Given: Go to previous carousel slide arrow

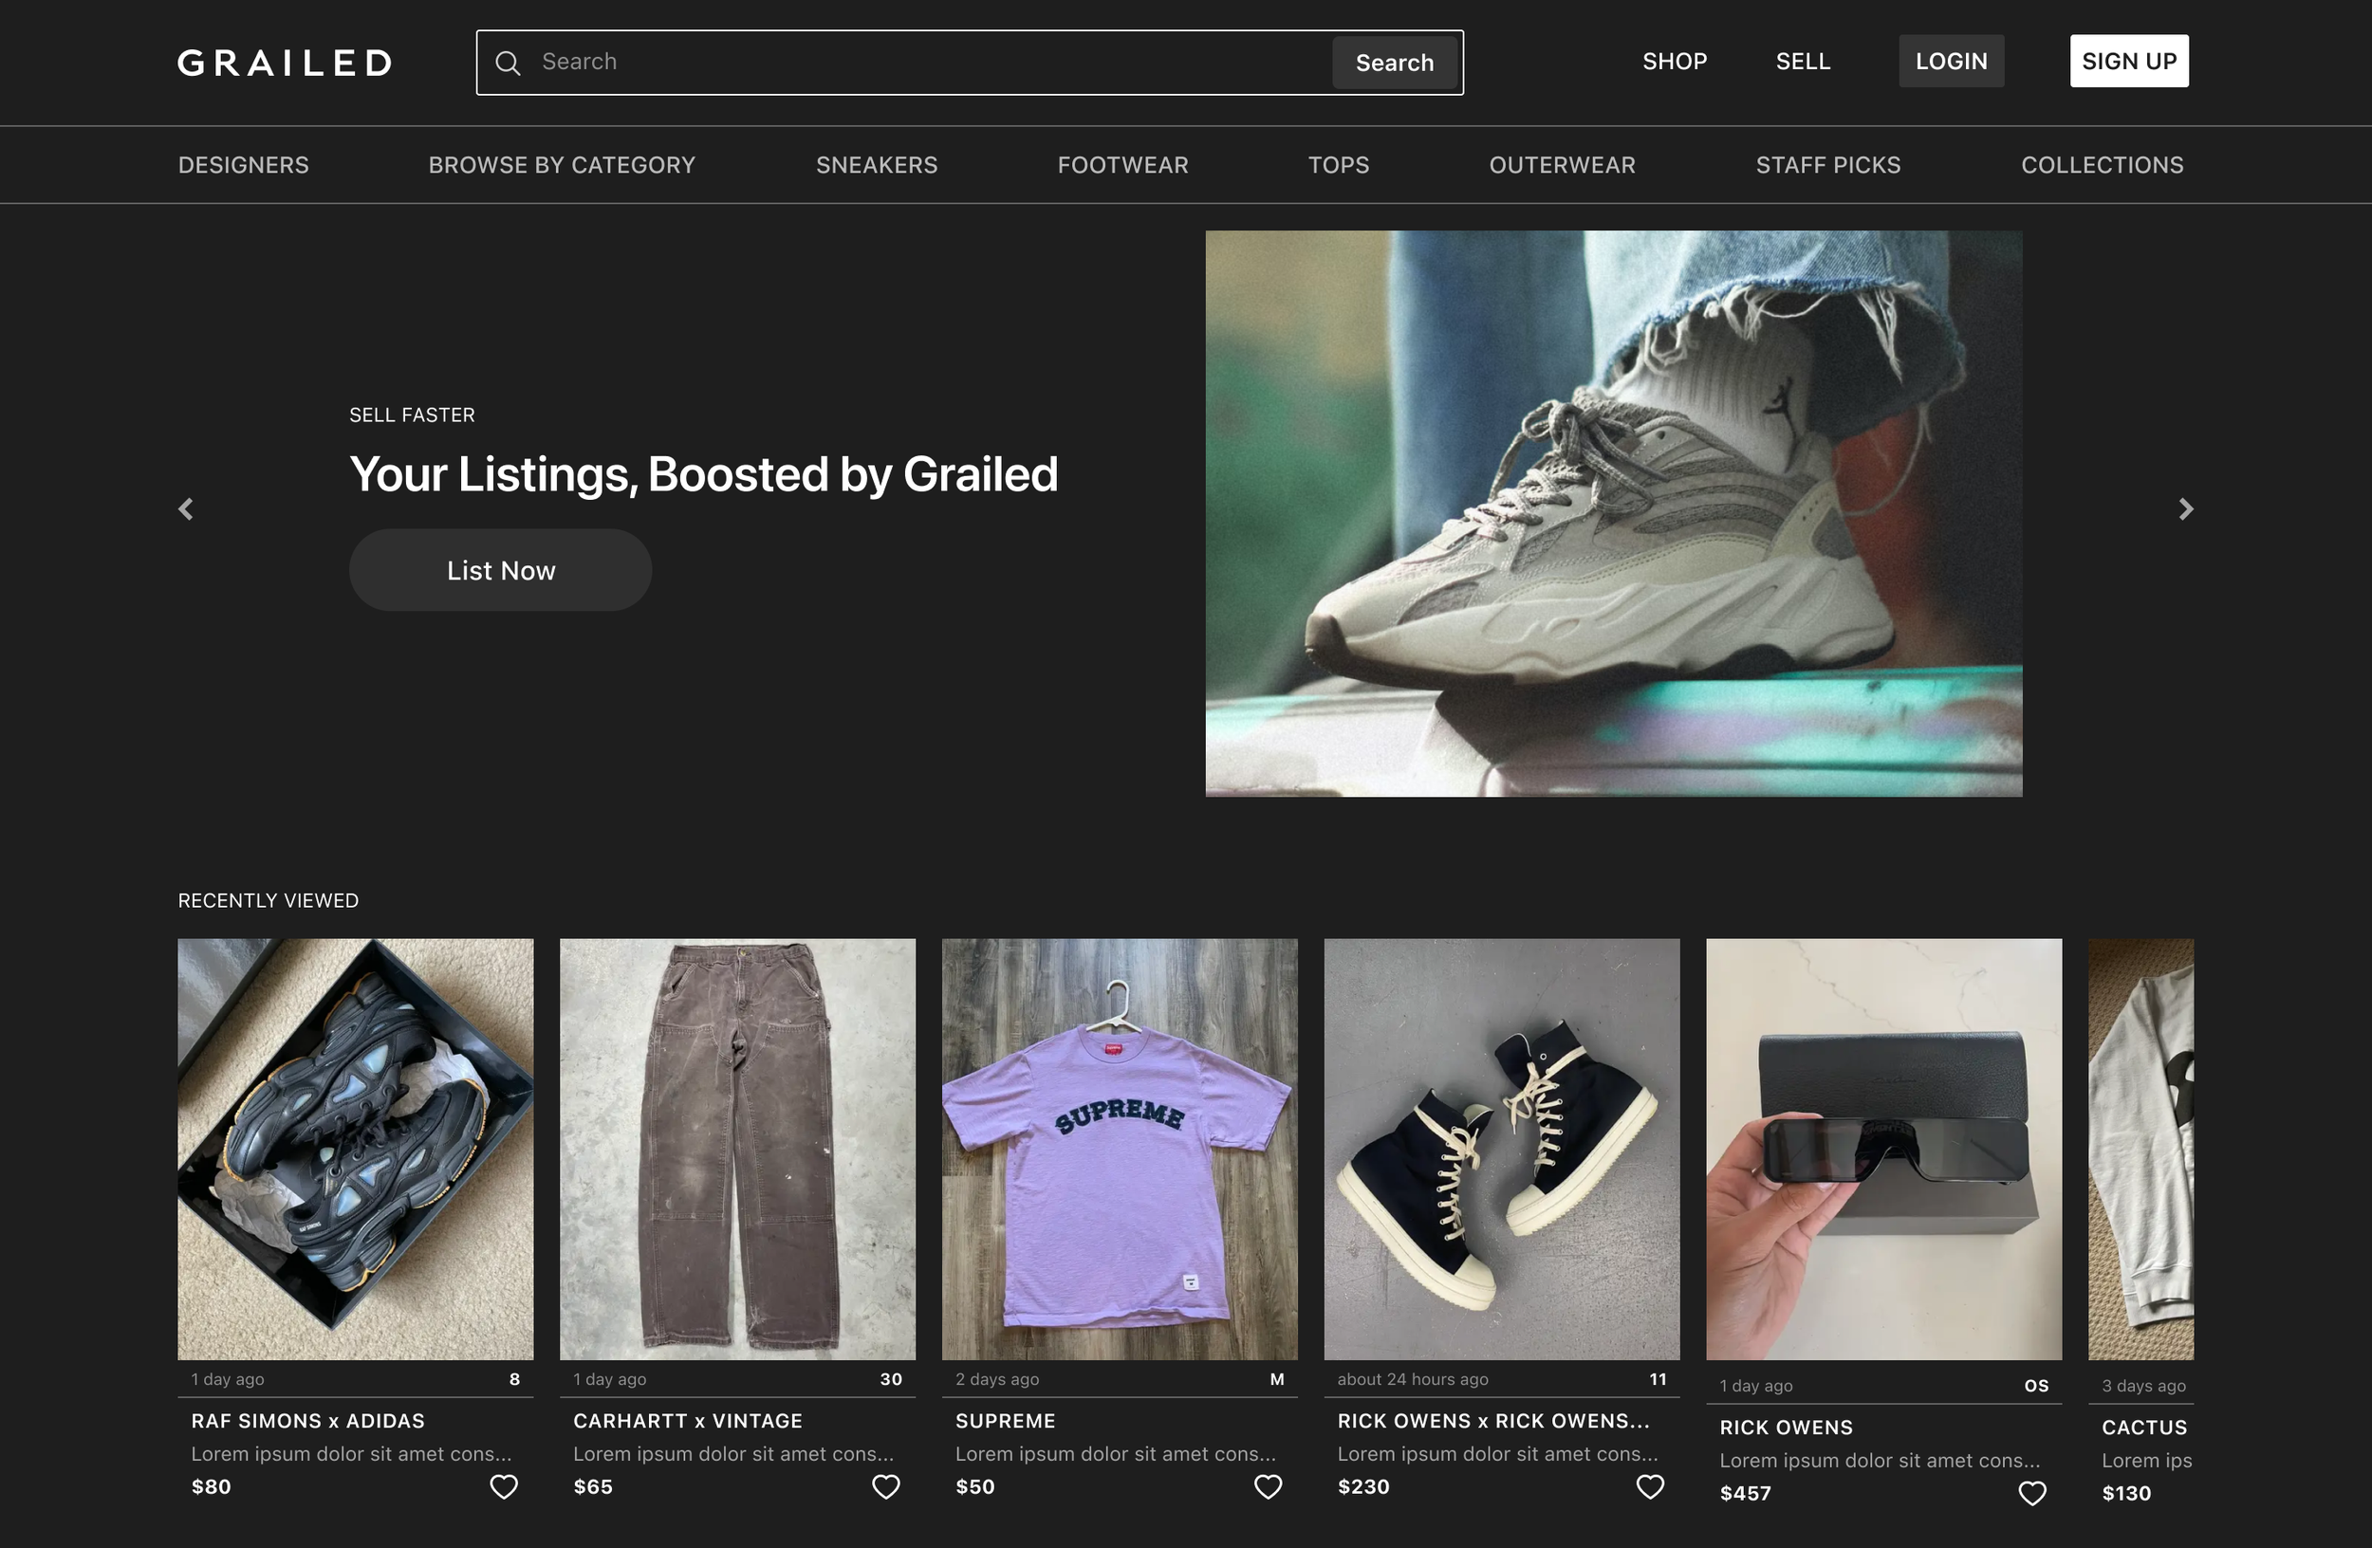Looking at the screenshot, I should click(x=186, y=509).
